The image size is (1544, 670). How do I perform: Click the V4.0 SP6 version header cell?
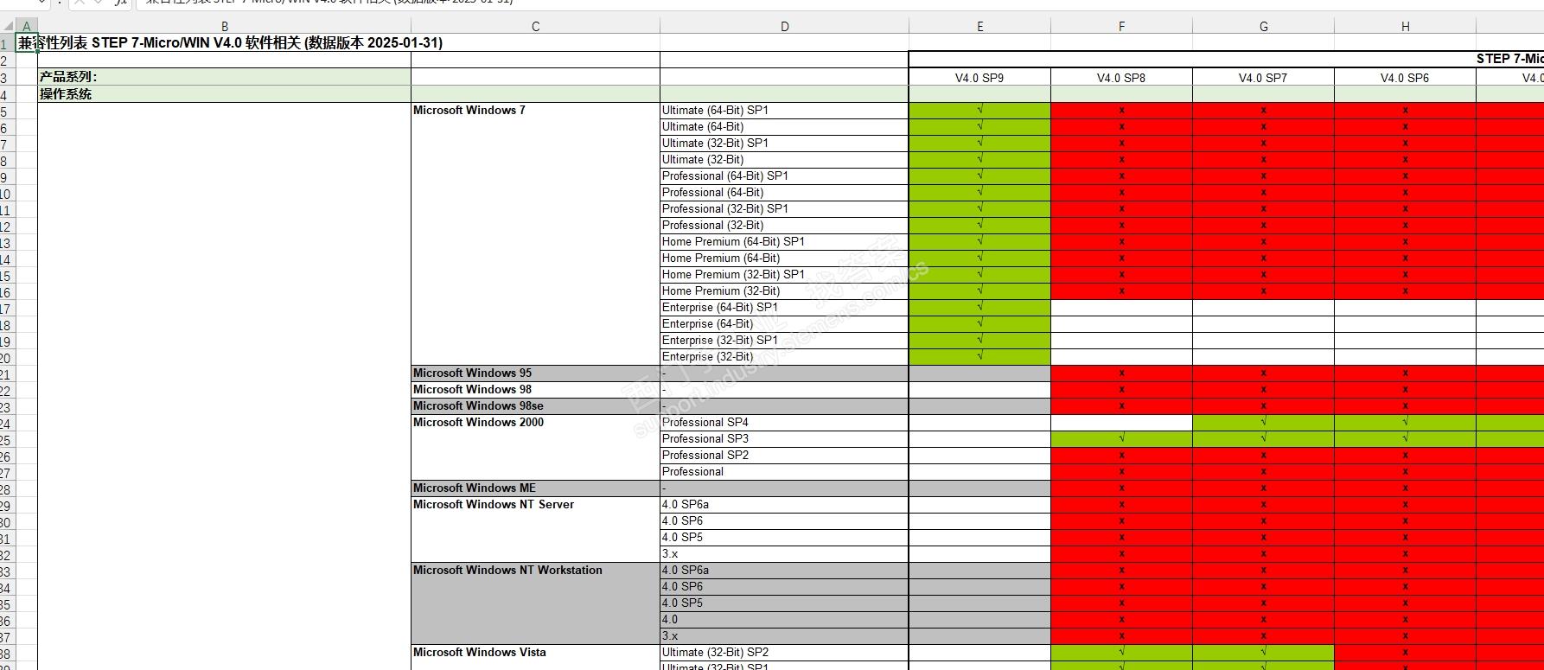(1406, 78)
